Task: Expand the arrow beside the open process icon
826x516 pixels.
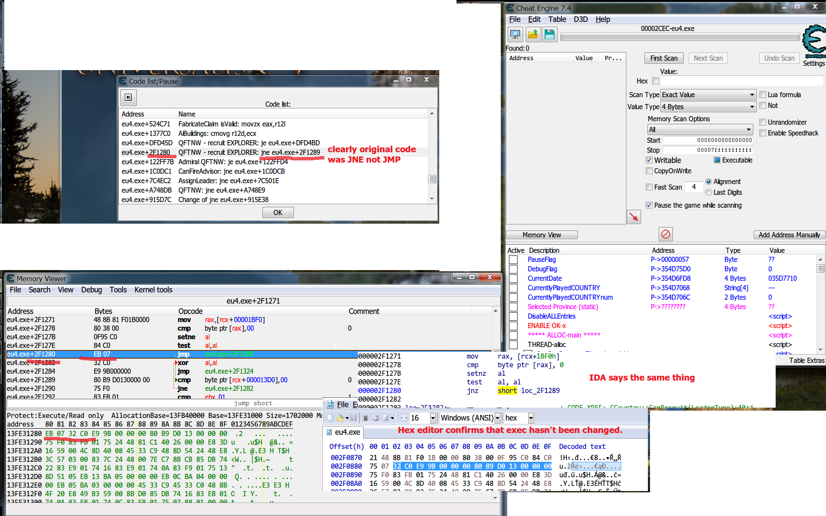Action: pos(392,418)
